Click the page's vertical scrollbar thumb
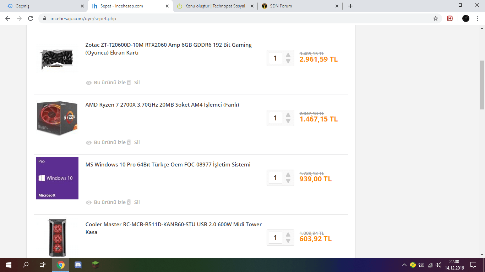This screenshot has width=485, height=272. (x=482, y=85)
